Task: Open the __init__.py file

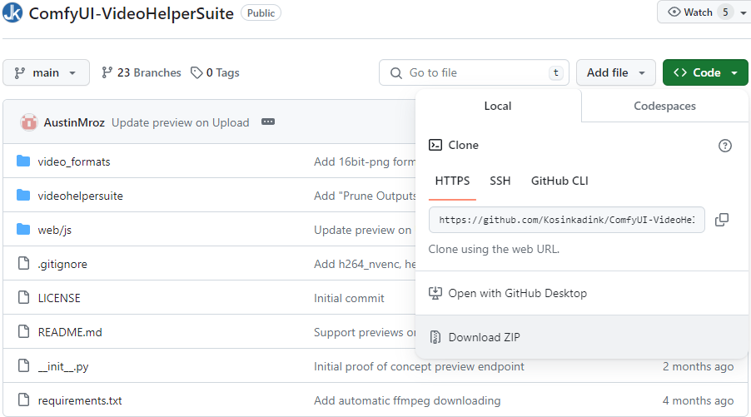Action: (63, 367)
